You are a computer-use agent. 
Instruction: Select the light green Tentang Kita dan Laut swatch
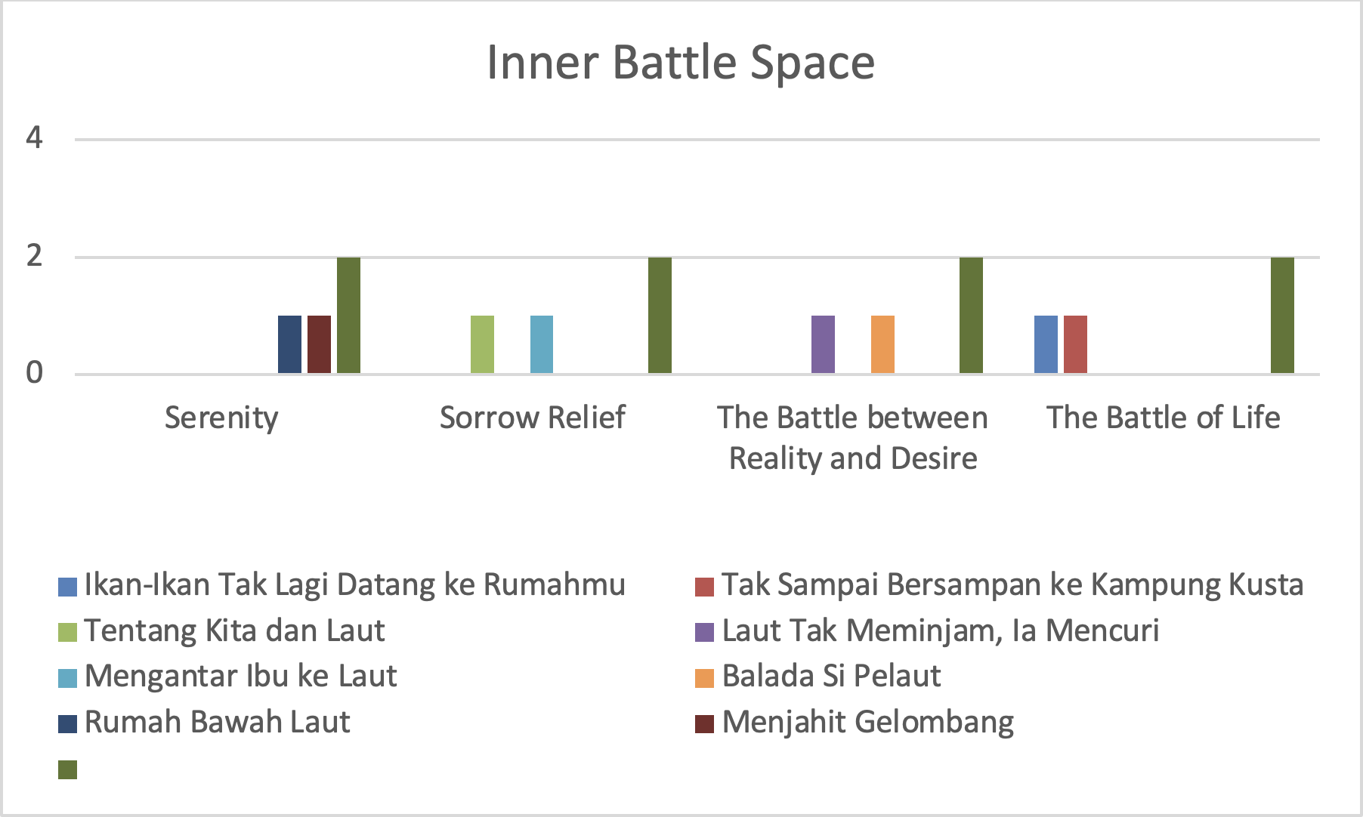pos(67,633)
